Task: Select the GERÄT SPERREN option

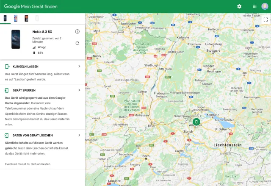Action: [24, 90]
